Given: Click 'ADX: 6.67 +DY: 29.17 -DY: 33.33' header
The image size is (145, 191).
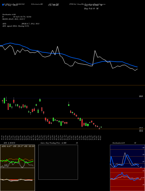Looking at the screenshot, I should tap(18, 146).
